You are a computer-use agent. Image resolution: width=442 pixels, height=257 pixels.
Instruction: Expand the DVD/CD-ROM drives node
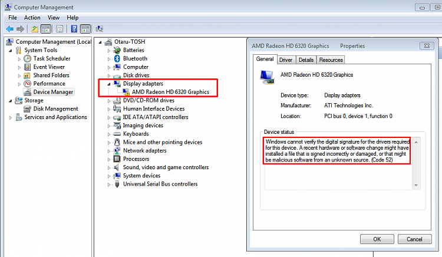pyautogui.click(x=109, y=101)
